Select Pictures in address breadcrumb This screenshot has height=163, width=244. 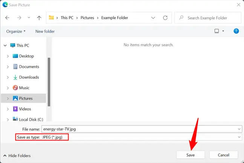pyautogui.click(x=87, y=18)
